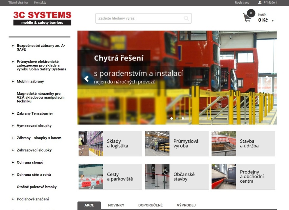Click search field Zadejte hledaný výraz
Viewport: 289px width, 210px height.
[144, 18]
